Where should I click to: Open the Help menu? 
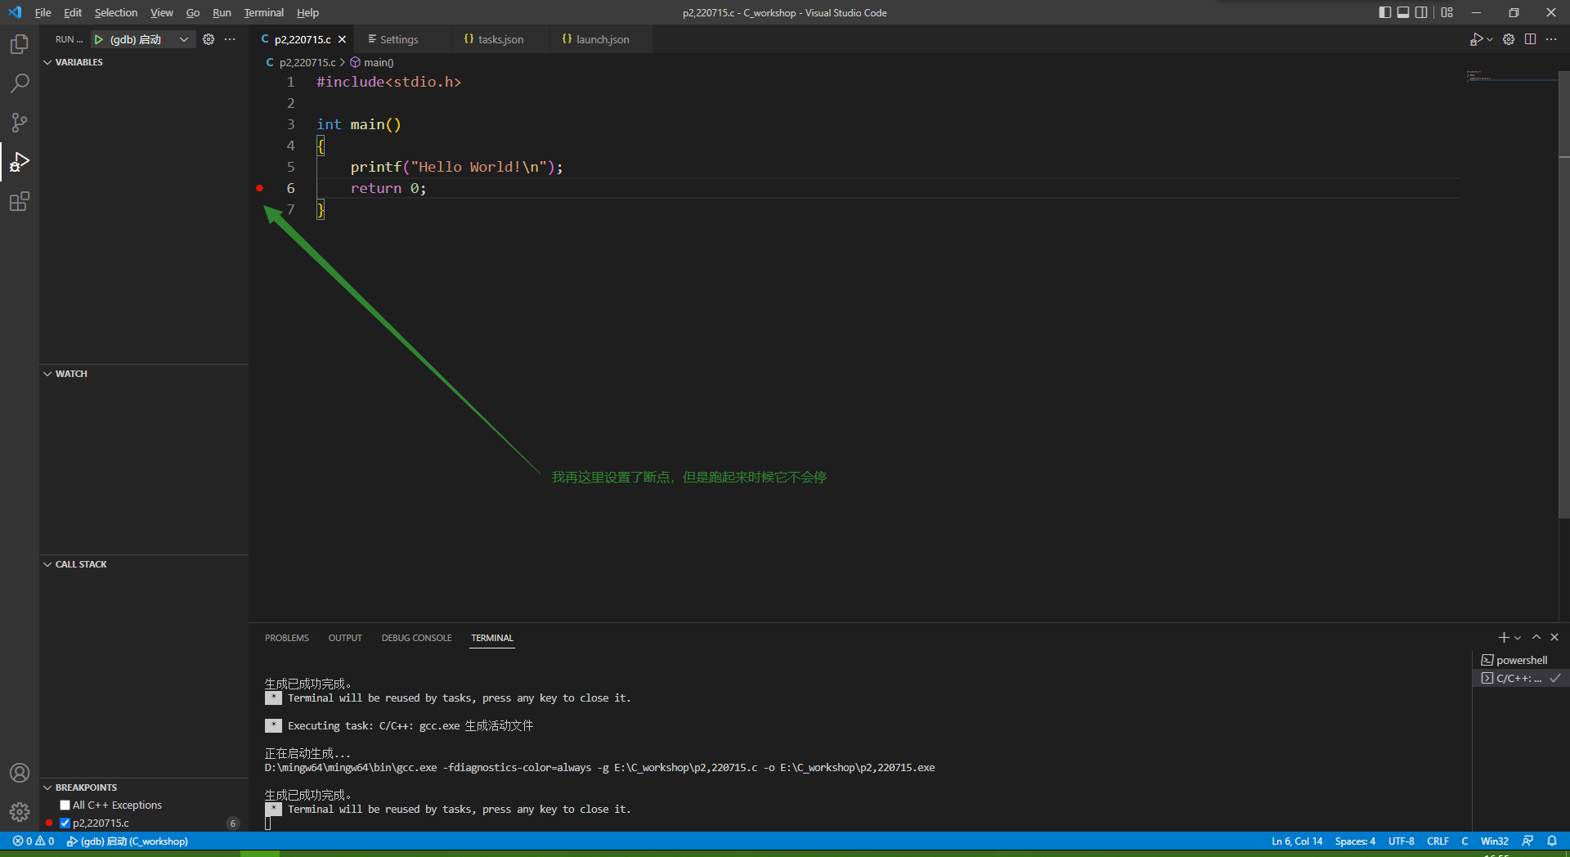coord(307,12)
